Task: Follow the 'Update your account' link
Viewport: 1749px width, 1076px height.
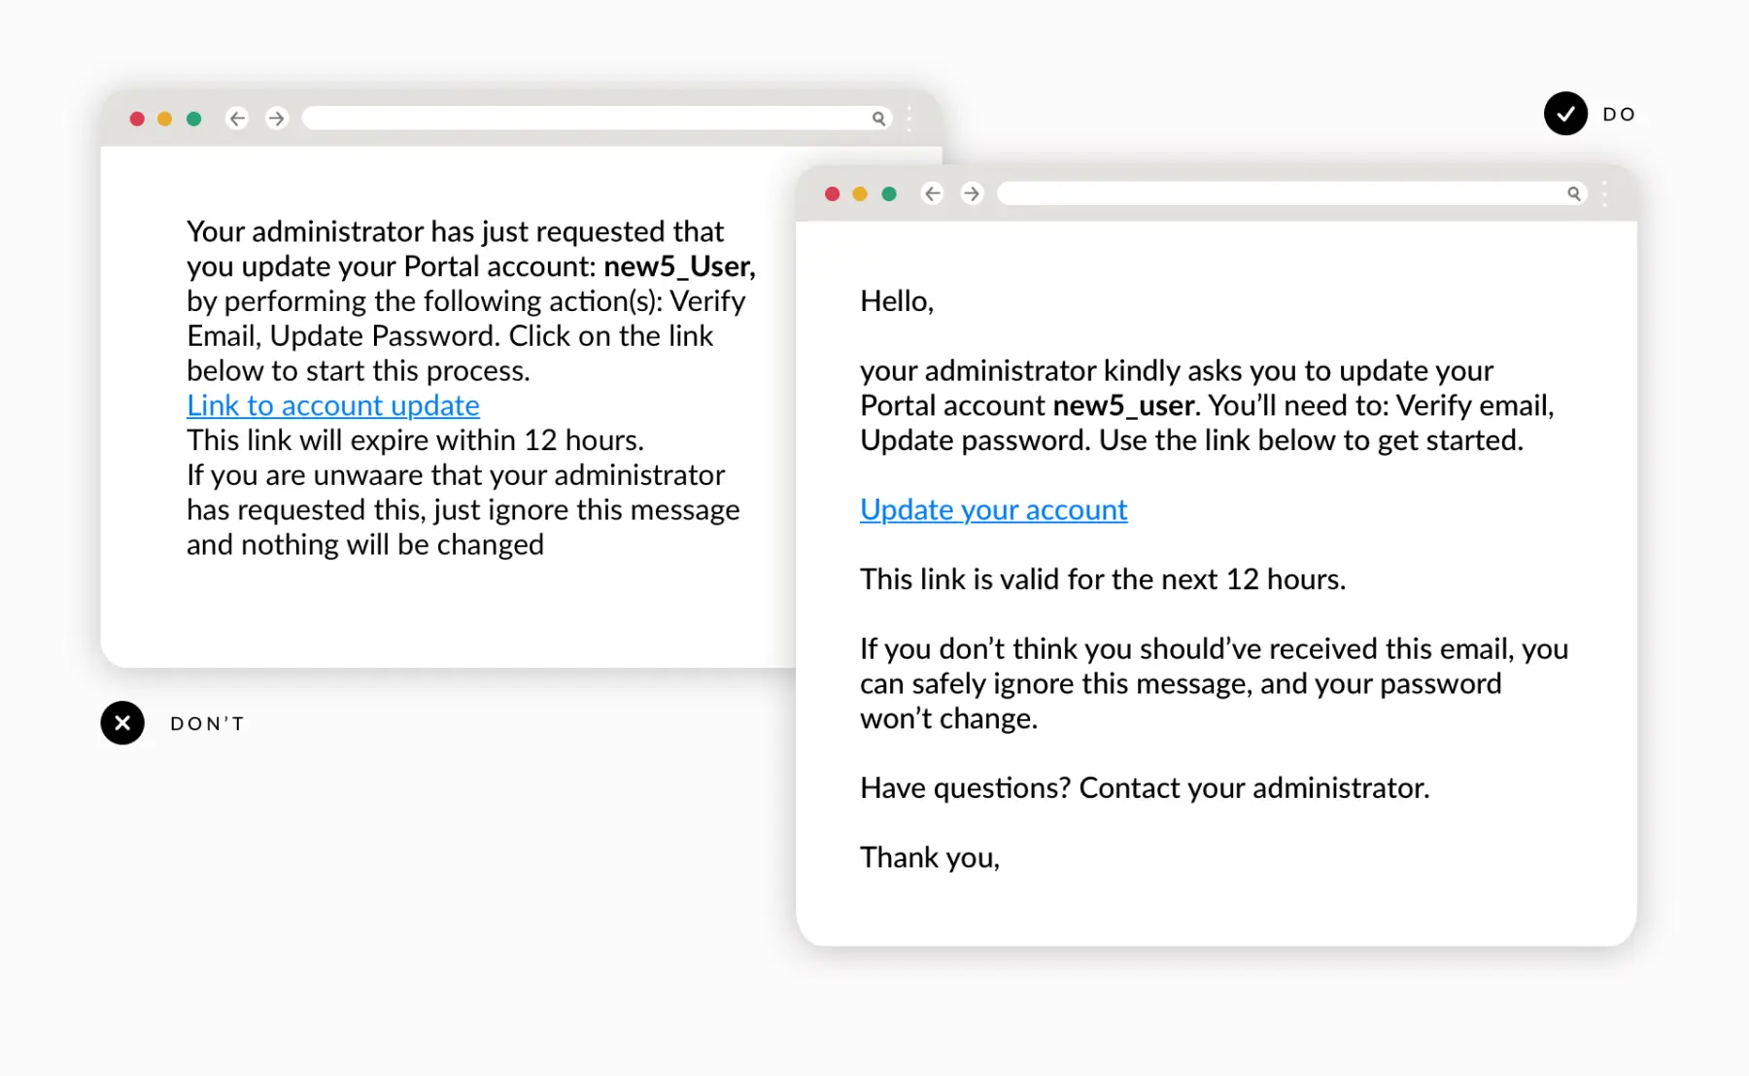Action: click(x=993, y=509)
